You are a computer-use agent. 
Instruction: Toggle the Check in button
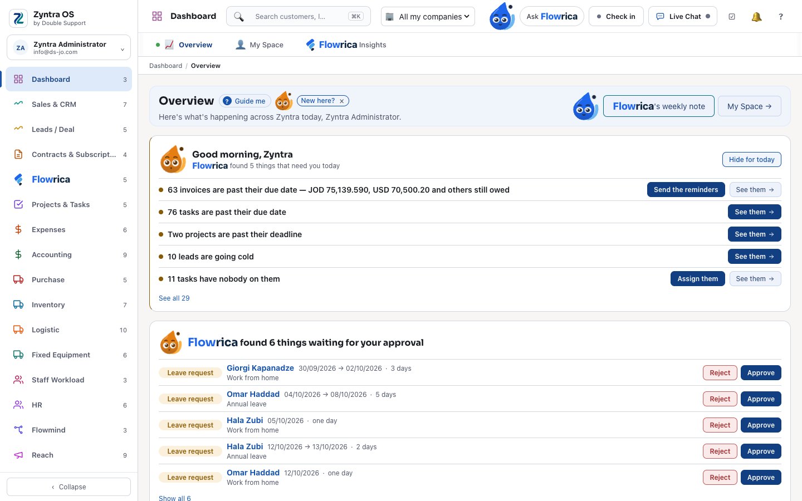pyautogui.click(x=616, y=17)
